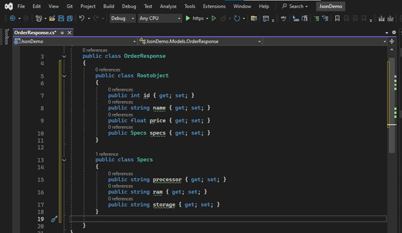This screenshot has height=233, width=402.
Task: Toggle a bookmark on the current line
Action: point(337,18)
